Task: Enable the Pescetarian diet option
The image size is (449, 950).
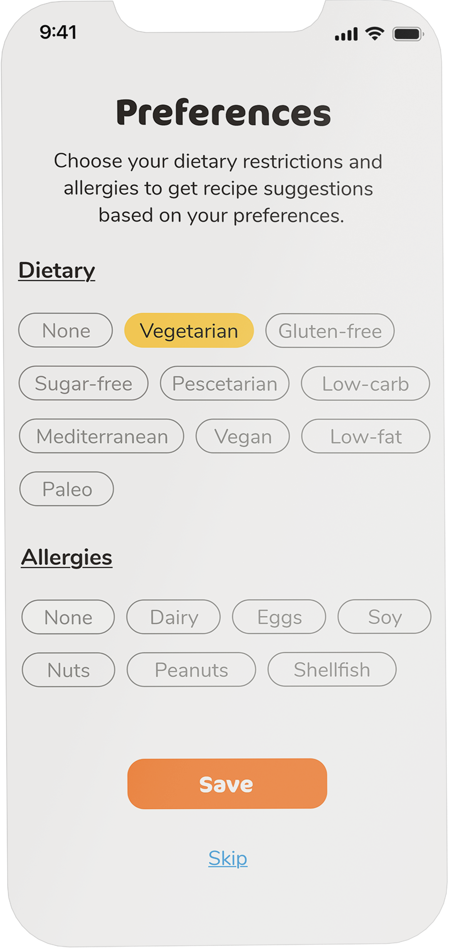Action: click(224, 383)
